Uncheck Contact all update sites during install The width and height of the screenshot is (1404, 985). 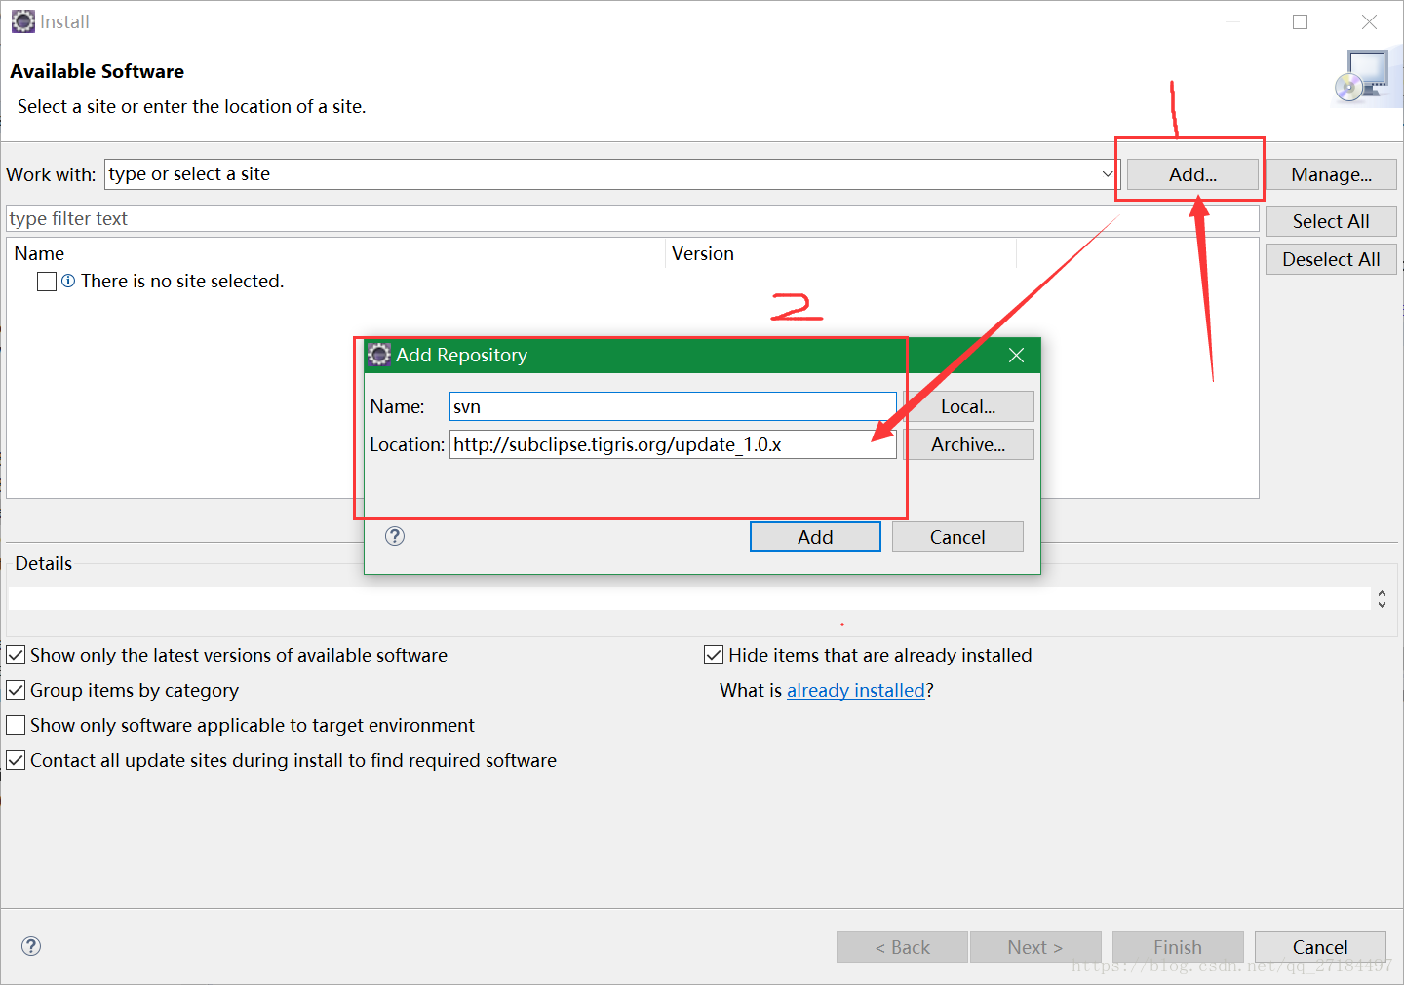[x=16, y=760]
